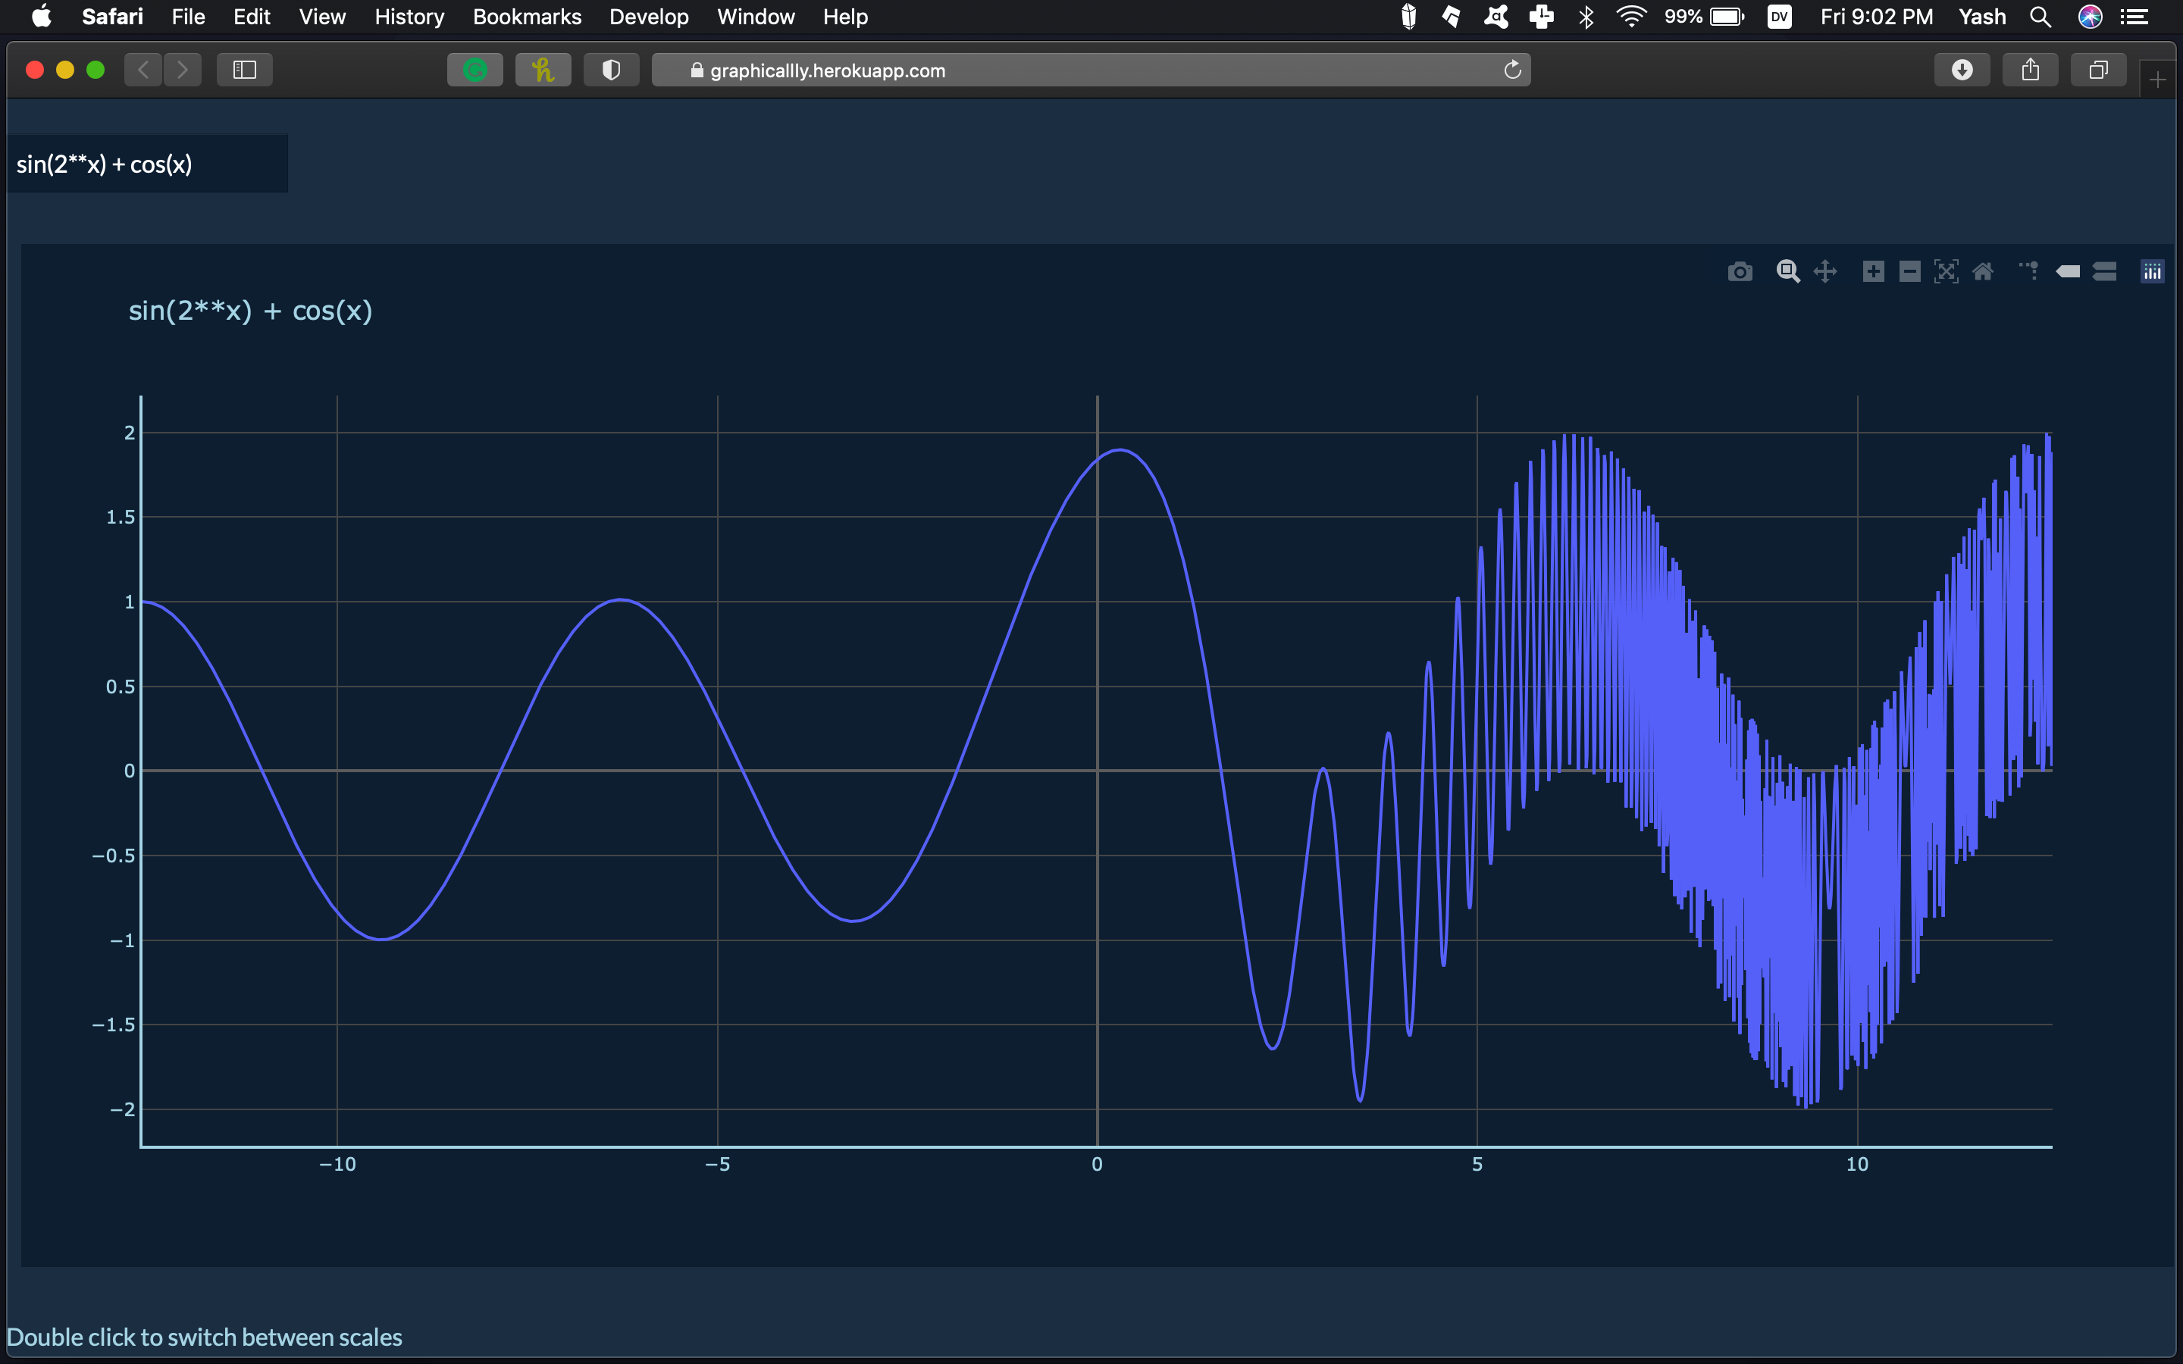
Task: Click the Bluetooth status icon
Action: point(1586,16)
